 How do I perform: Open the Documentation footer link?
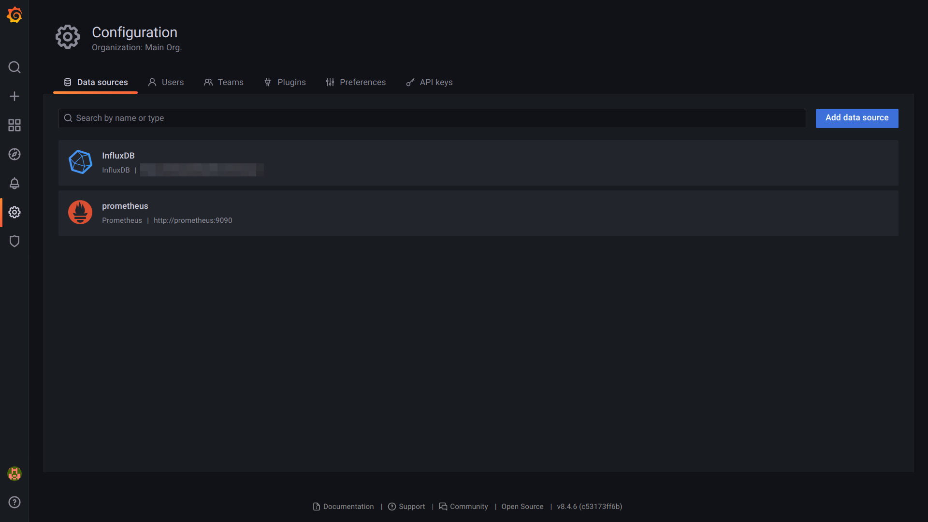pos(344,507)
